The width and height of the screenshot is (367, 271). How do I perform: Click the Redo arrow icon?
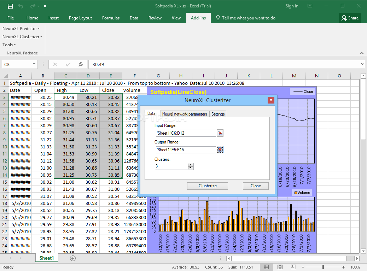click(x=33, y=6)
